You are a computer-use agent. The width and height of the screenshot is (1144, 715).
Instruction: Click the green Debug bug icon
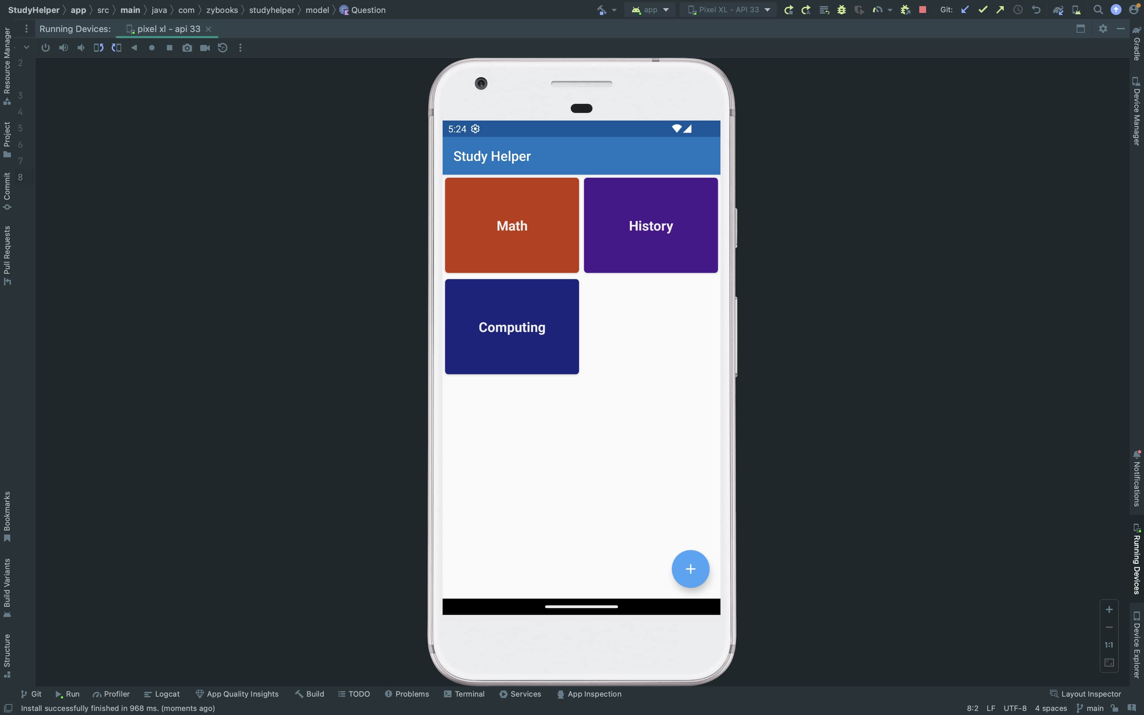(841, 10)
